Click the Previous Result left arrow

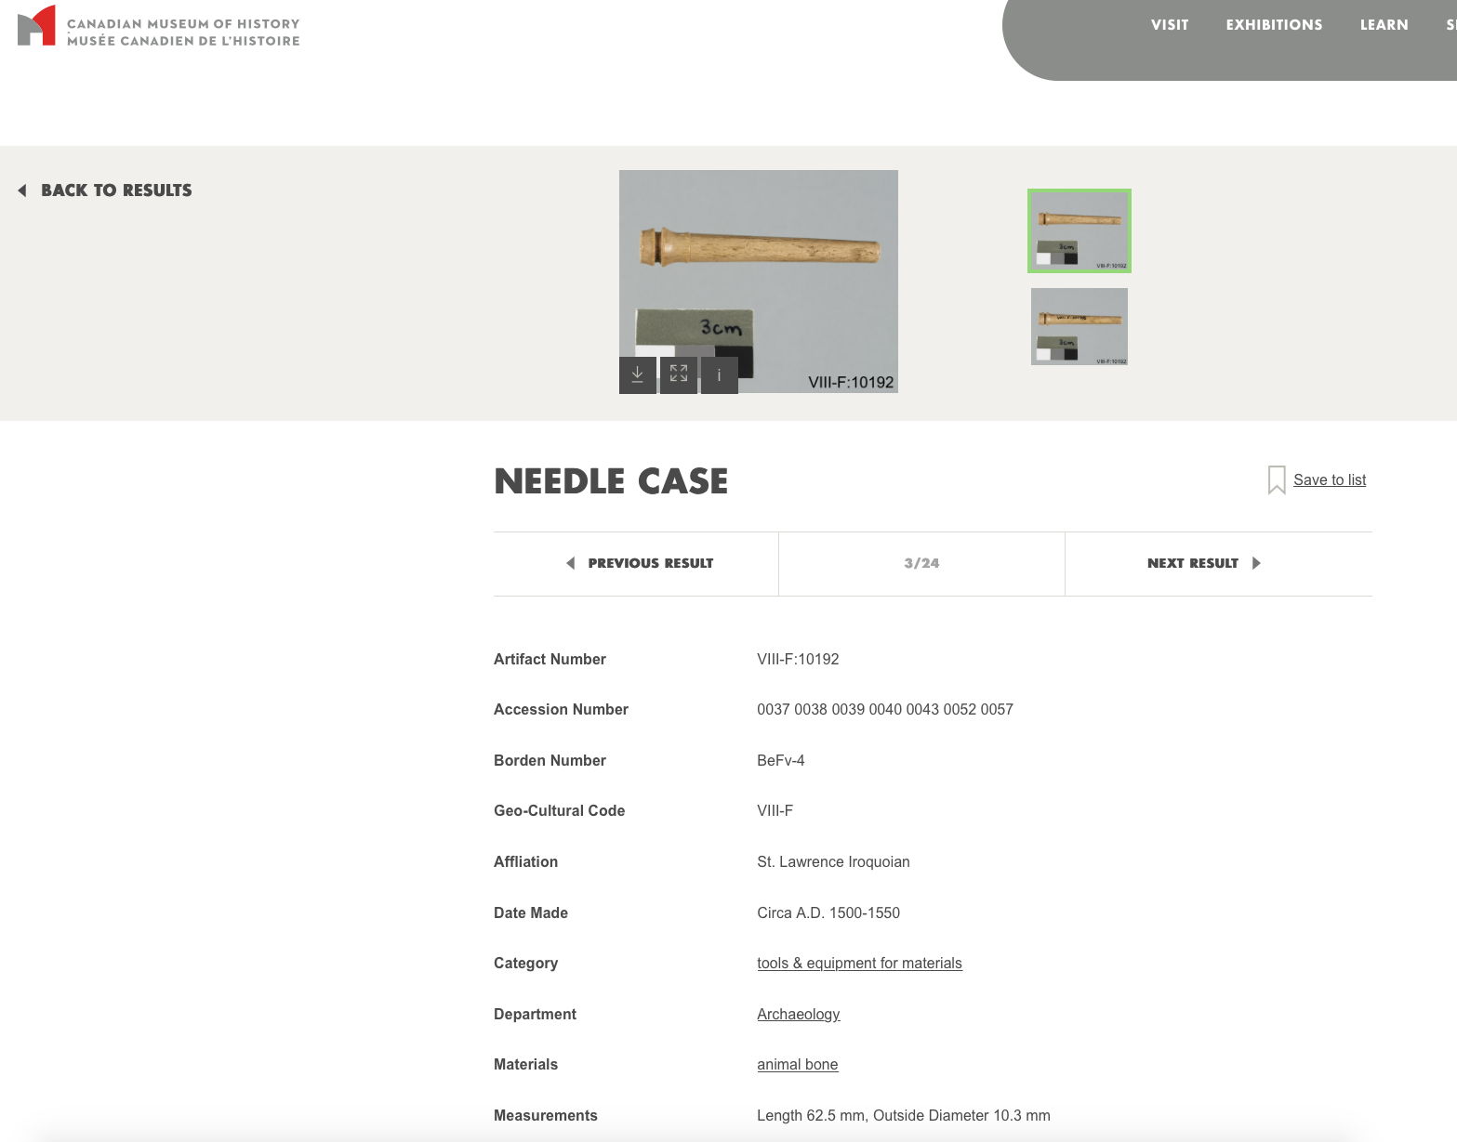[x=571, y=563]
